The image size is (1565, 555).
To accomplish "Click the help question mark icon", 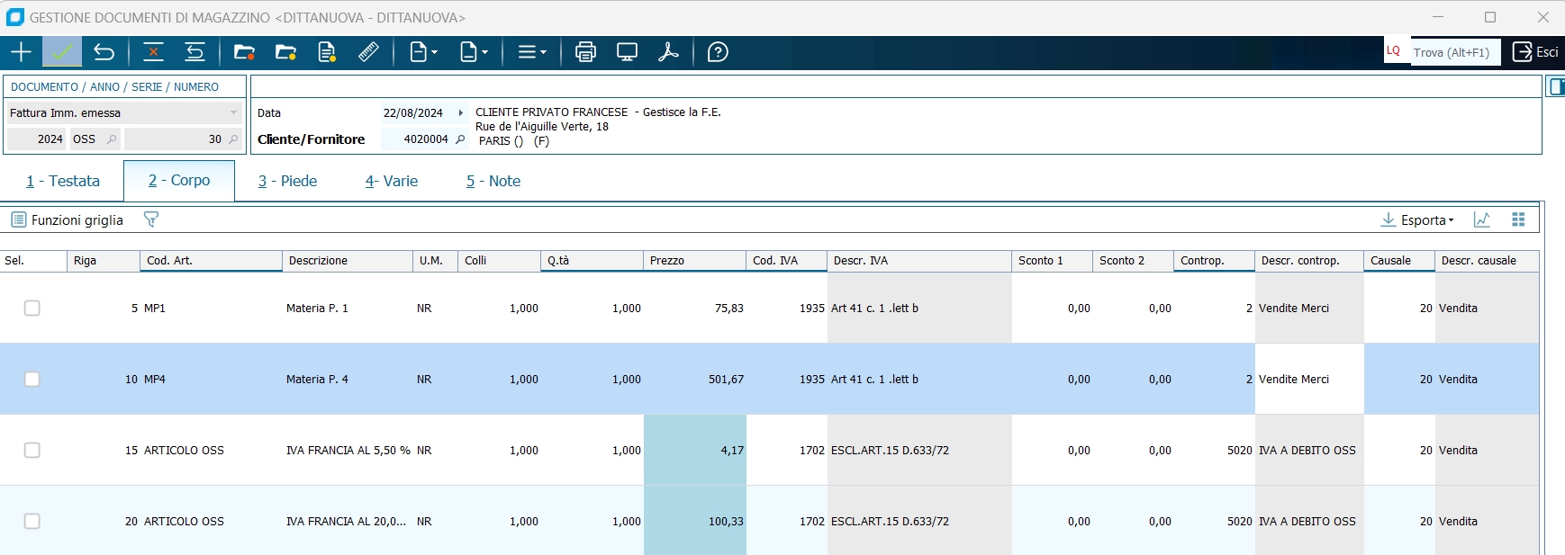I will [x=718, y=52].
